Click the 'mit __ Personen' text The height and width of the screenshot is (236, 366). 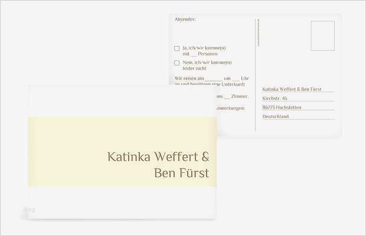coord(200,54)
